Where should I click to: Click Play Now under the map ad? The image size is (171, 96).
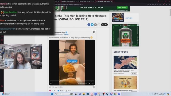point(134,74)
